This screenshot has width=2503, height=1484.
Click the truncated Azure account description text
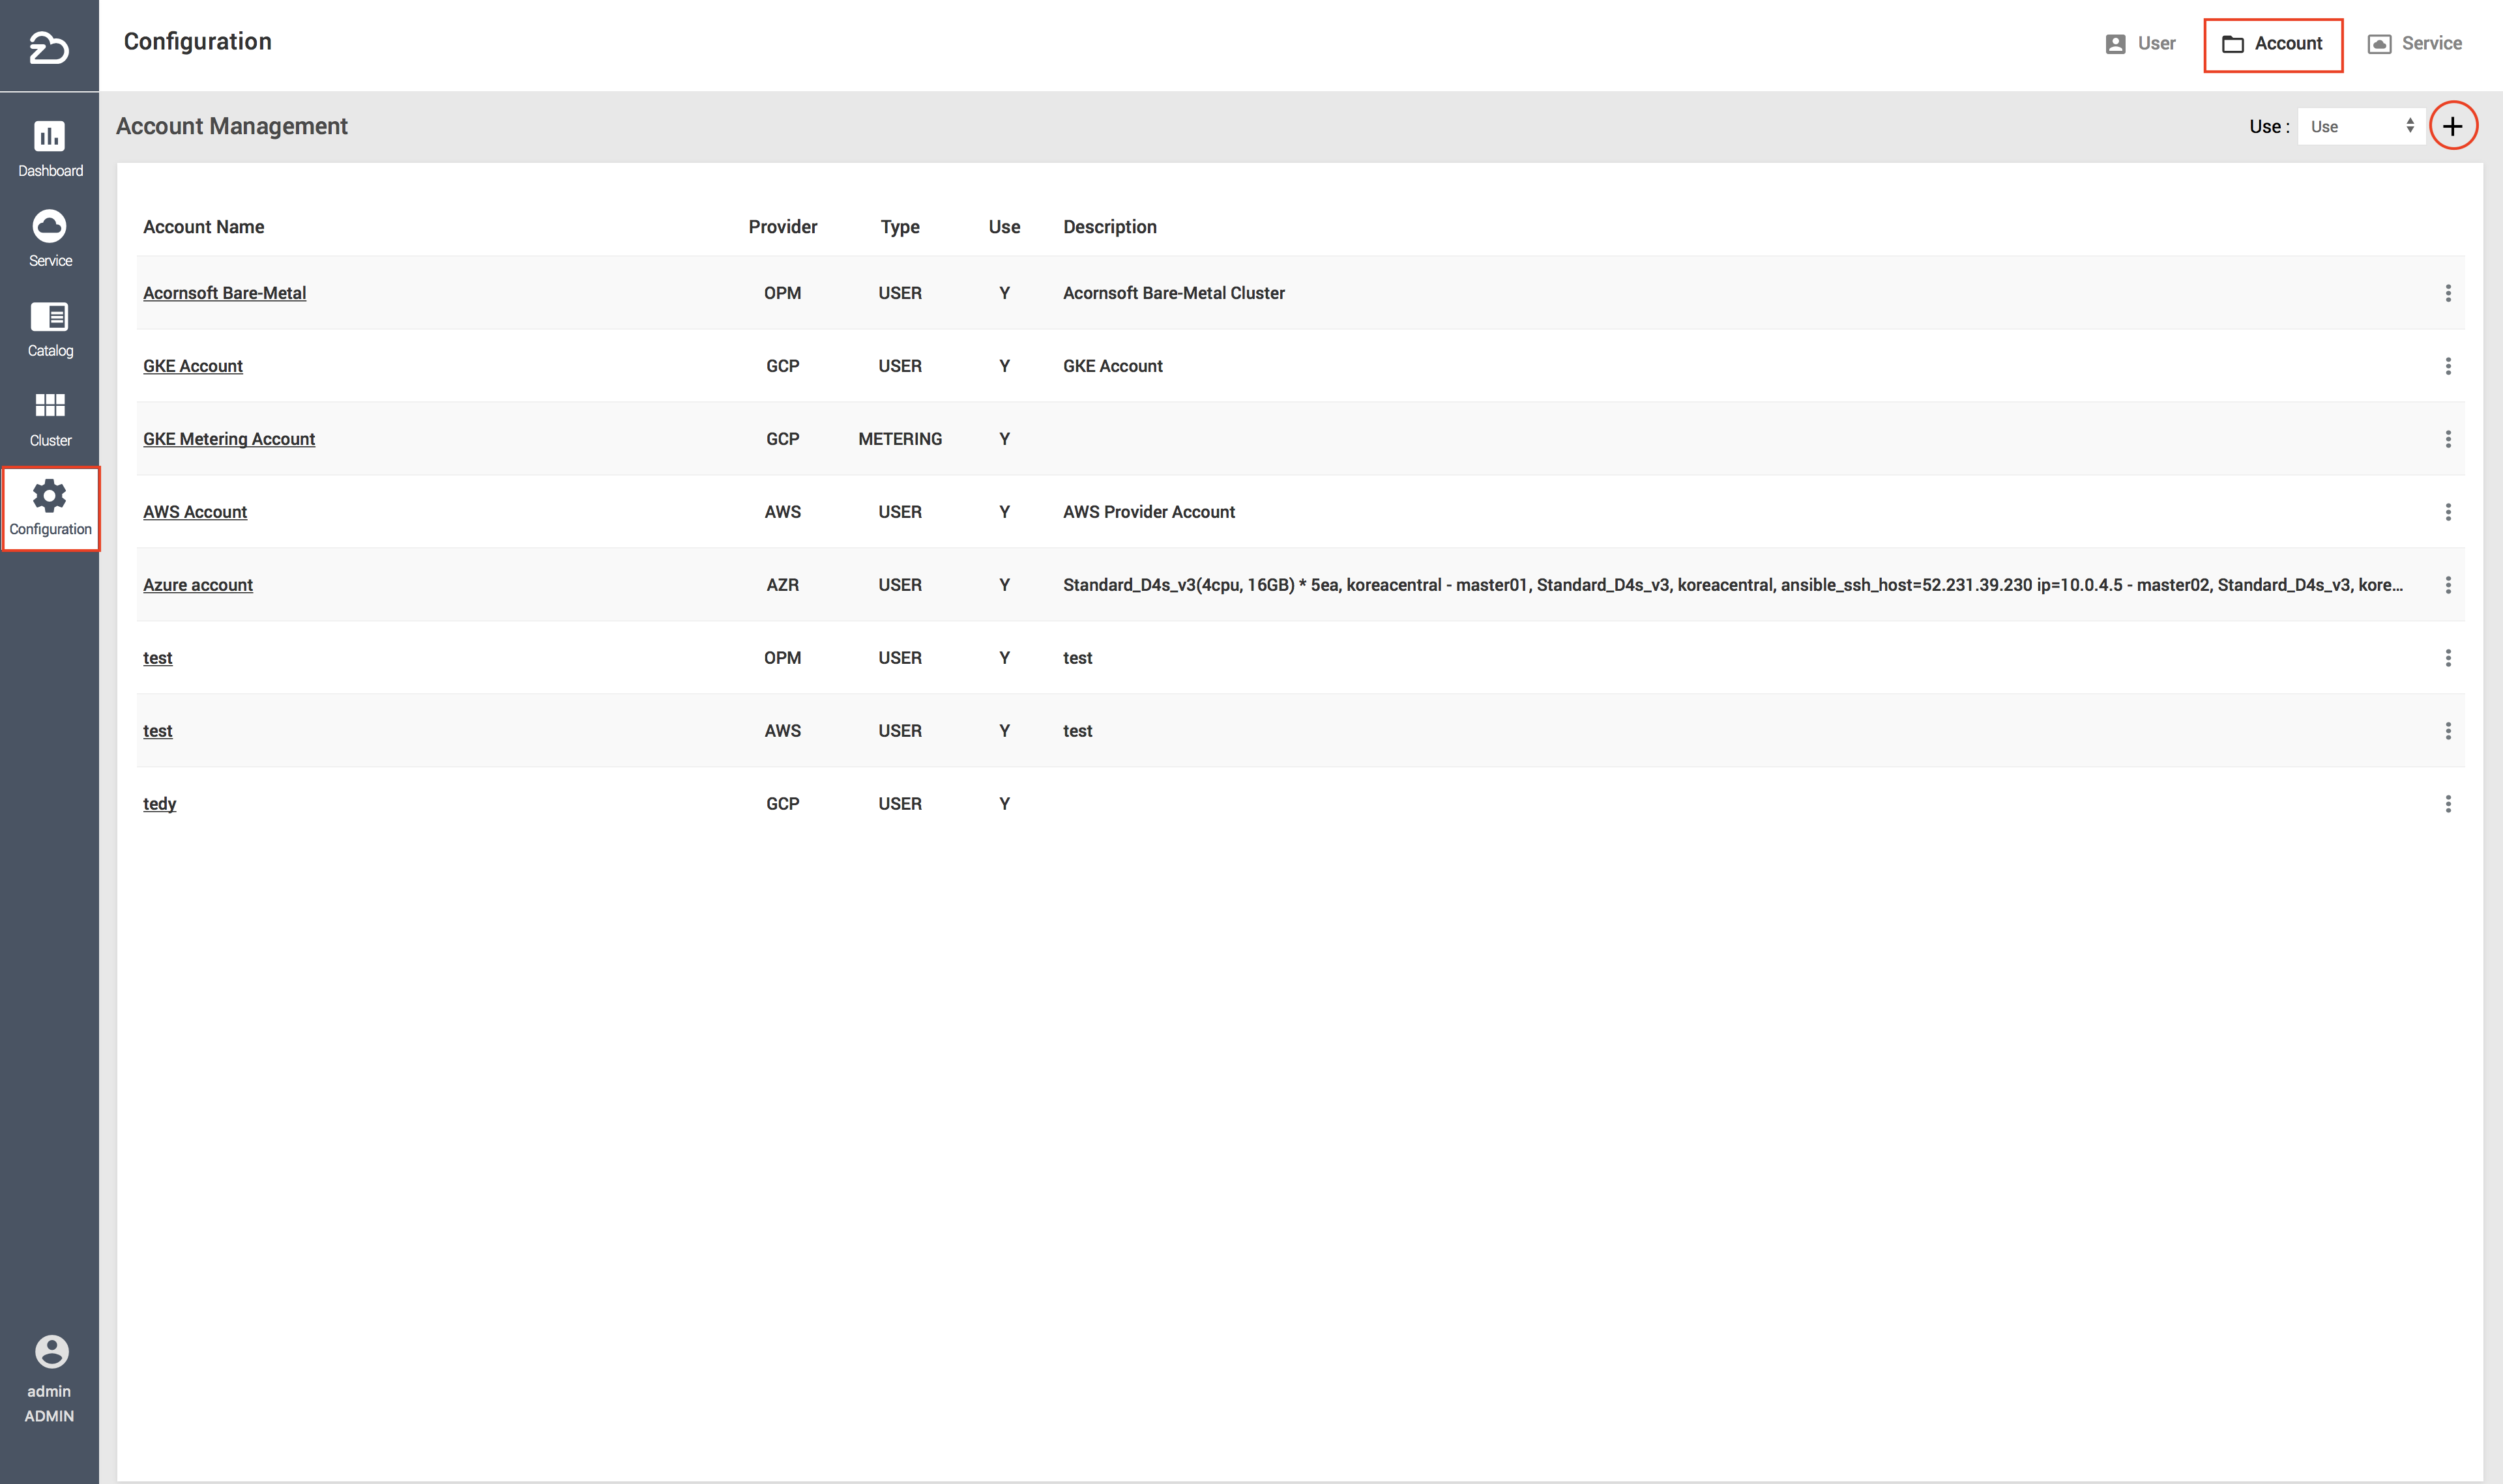(x=1732, y=585)
